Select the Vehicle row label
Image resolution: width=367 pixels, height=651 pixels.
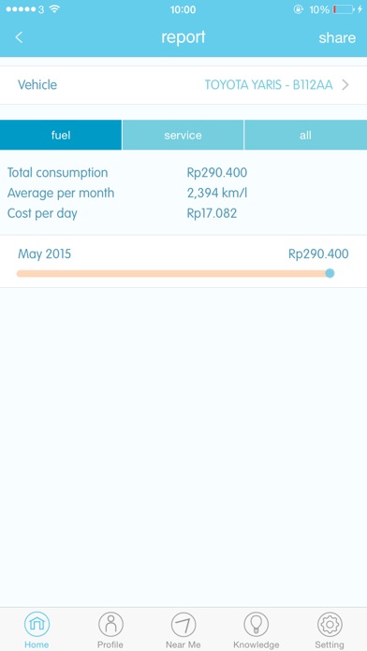click(x=37, y=85)
